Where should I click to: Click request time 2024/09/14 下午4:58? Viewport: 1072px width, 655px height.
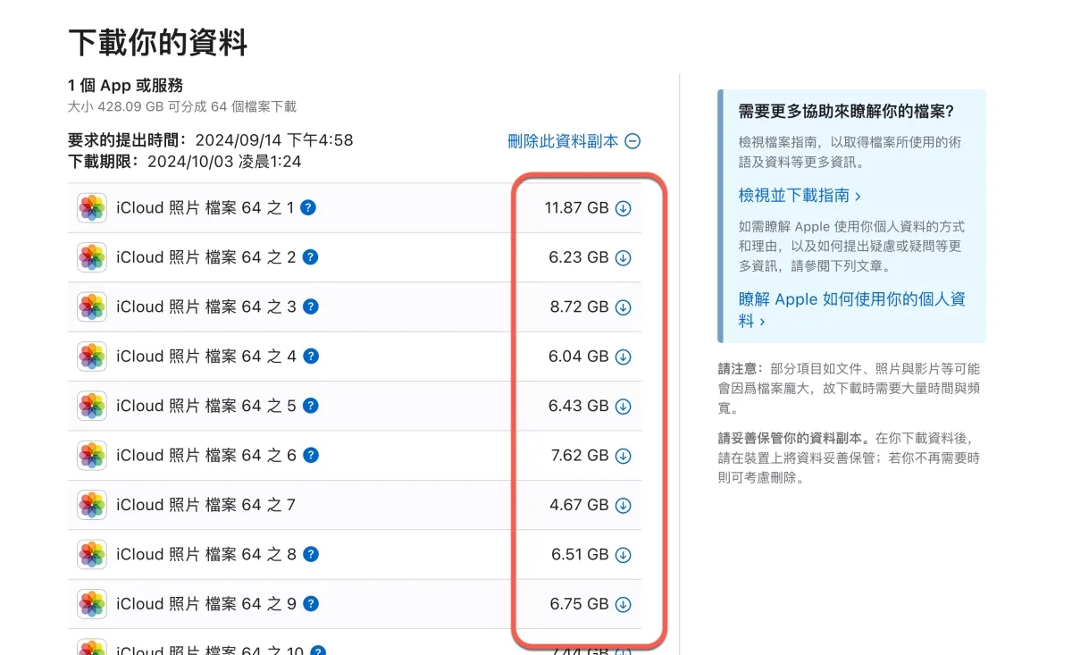coord(274,140)
